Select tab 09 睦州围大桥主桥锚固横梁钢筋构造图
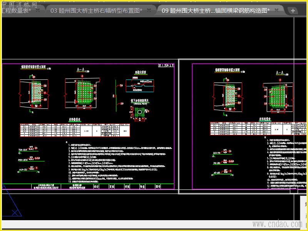Image resolution: width=308 pixels, height=231 pixels. pyautogui.click(x=215, y=10)
